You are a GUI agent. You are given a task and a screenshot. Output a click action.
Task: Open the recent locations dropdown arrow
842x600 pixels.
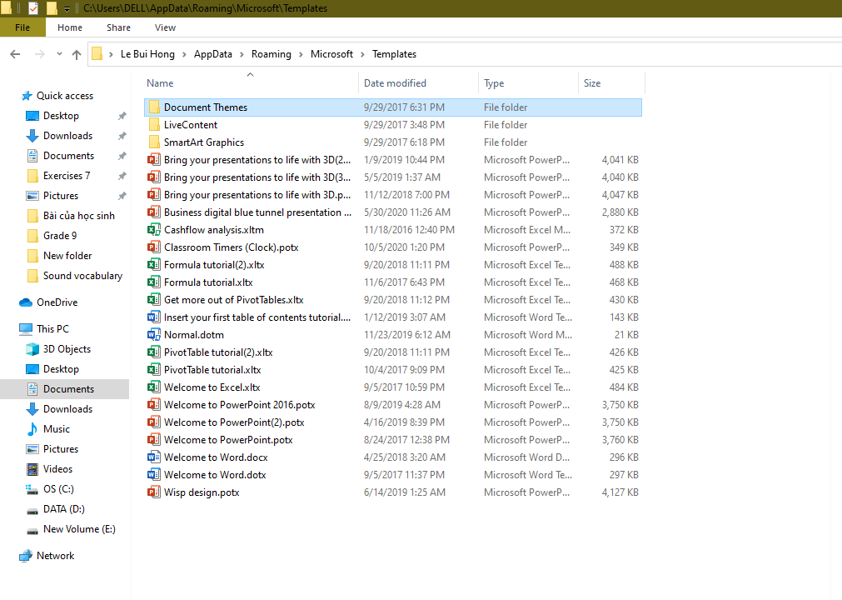59,53
